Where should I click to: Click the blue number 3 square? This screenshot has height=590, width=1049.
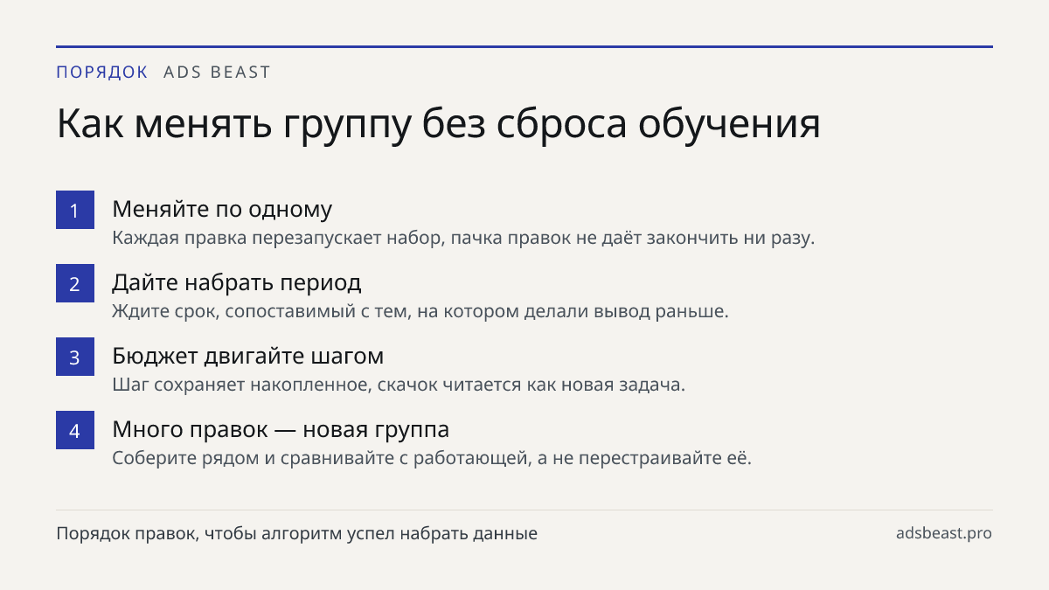point(75,357)
